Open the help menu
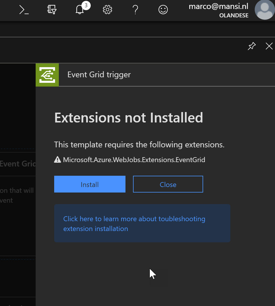Viewport: 275px width, 306px height. (x=135, y=10)
